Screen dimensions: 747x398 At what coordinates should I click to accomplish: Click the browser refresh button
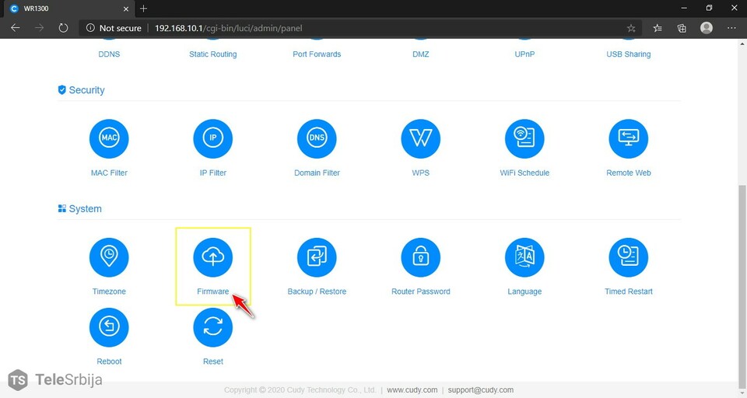64,28
